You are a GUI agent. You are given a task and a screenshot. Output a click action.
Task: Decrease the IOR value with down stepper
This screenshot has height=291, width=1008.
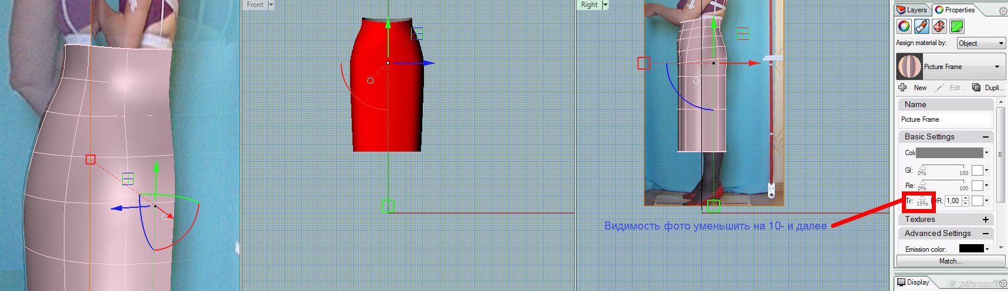pos(966,203)
